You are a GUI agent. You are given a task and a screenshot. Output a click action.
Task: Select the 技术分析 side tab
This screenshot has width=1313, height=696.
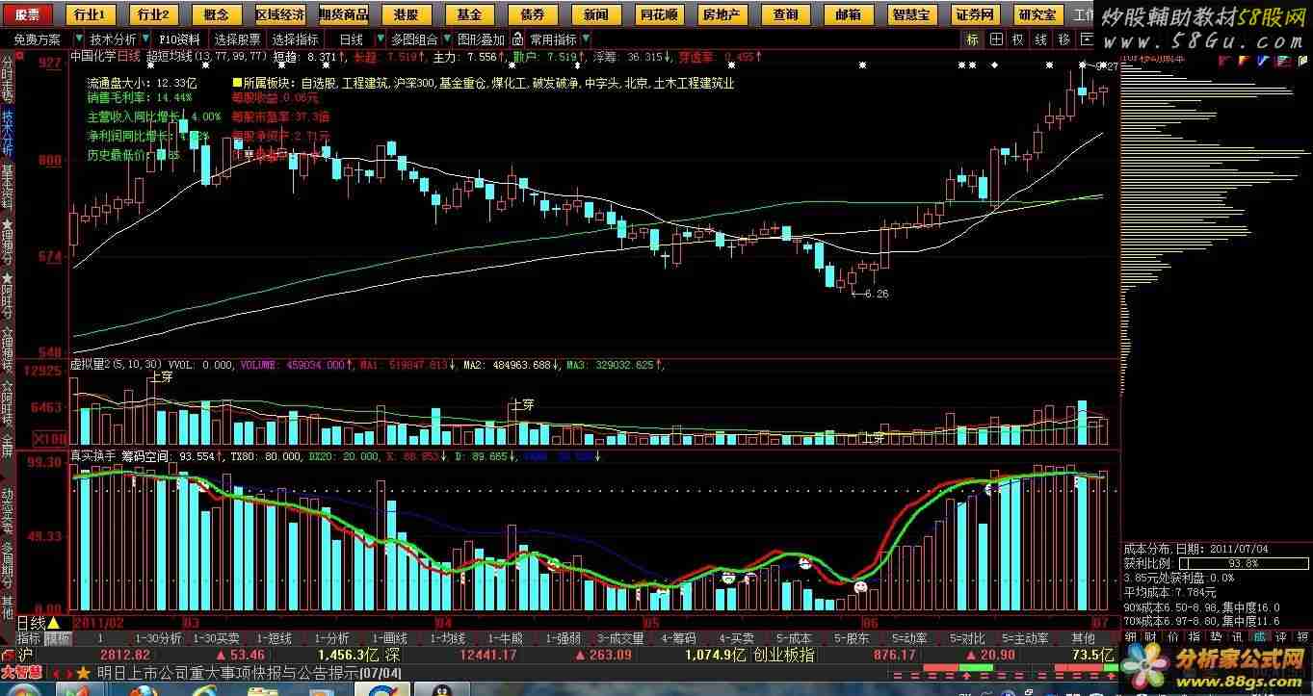(8, 133)
